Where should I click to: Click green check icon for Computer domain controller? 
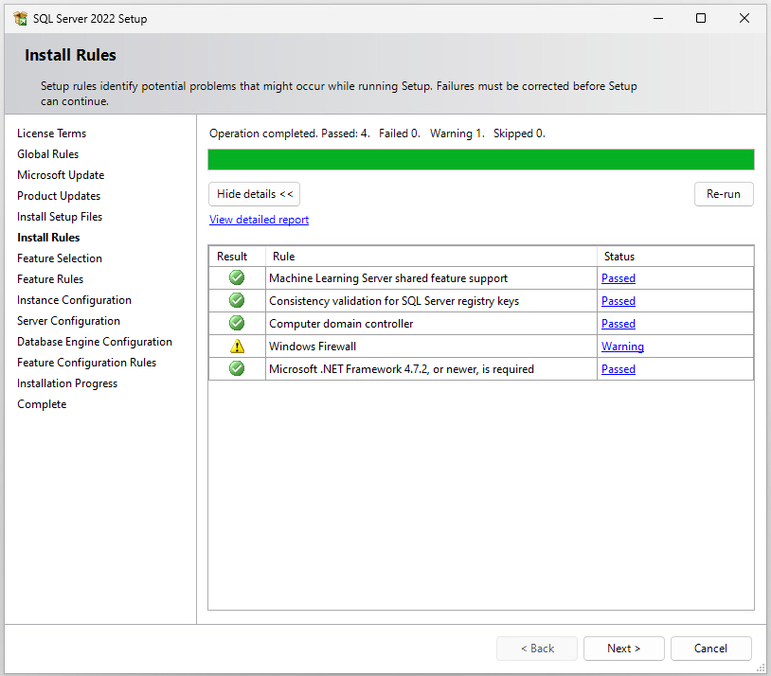(x=237, y=323)
